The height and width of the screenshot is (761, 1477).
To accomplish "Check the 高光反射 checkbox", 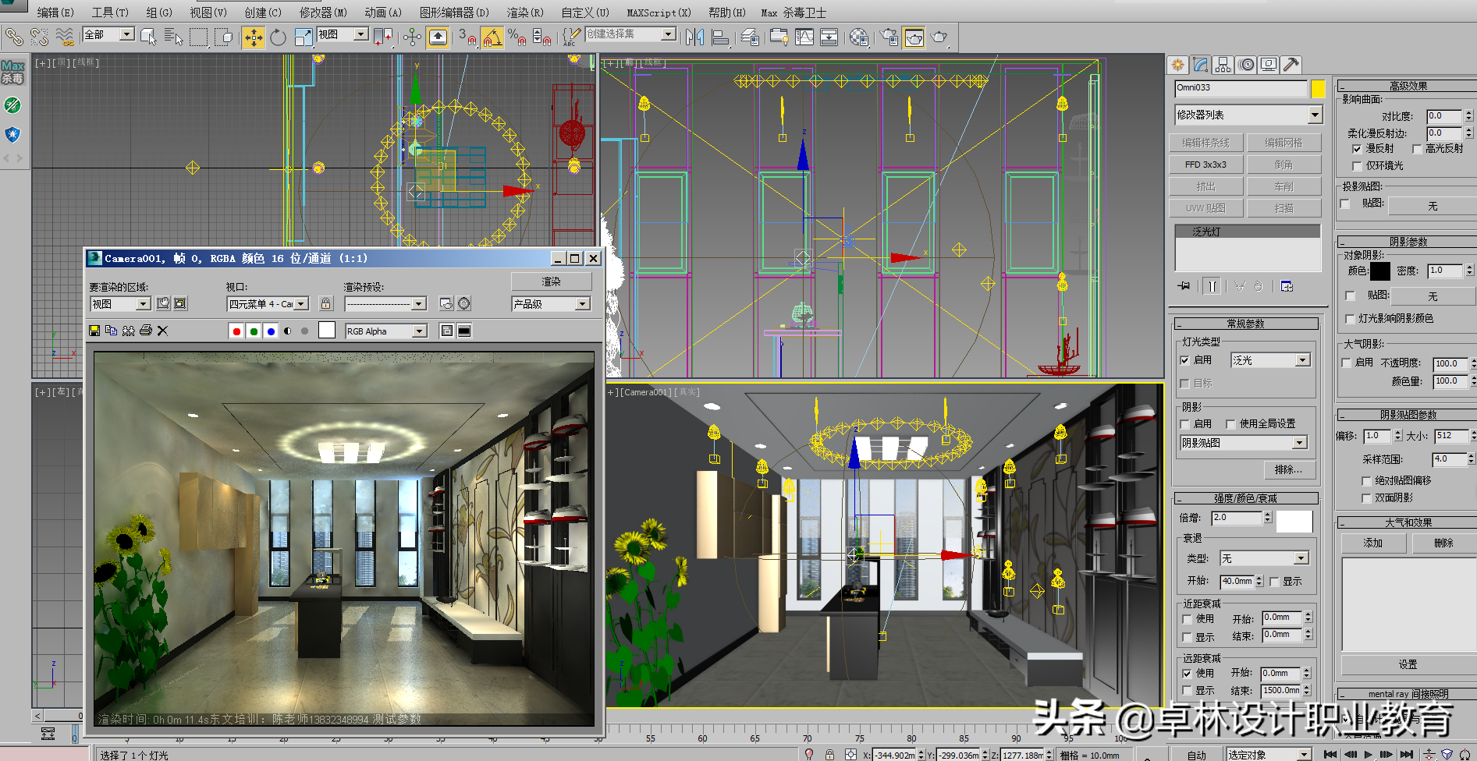I will (x=1417, y=149).
